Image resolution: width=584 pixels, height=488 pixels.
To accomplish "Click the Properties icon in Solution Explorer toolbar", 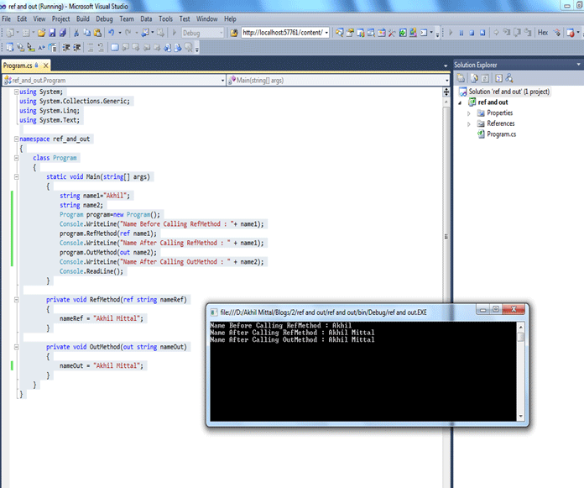I will tap(461, 78).
